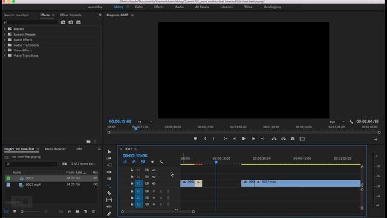The height and width of the screenshot is (218, 387).
Task: Click the Extract button
Action: (284, 139)
